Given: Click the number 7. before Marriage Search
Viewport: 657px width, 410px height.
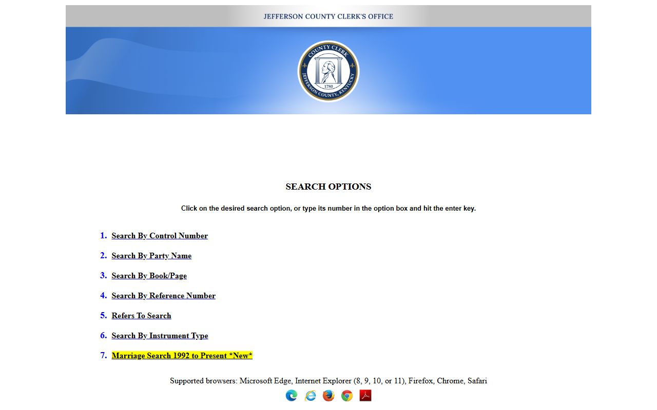Looking at the screenshot, I should point(104,356).
